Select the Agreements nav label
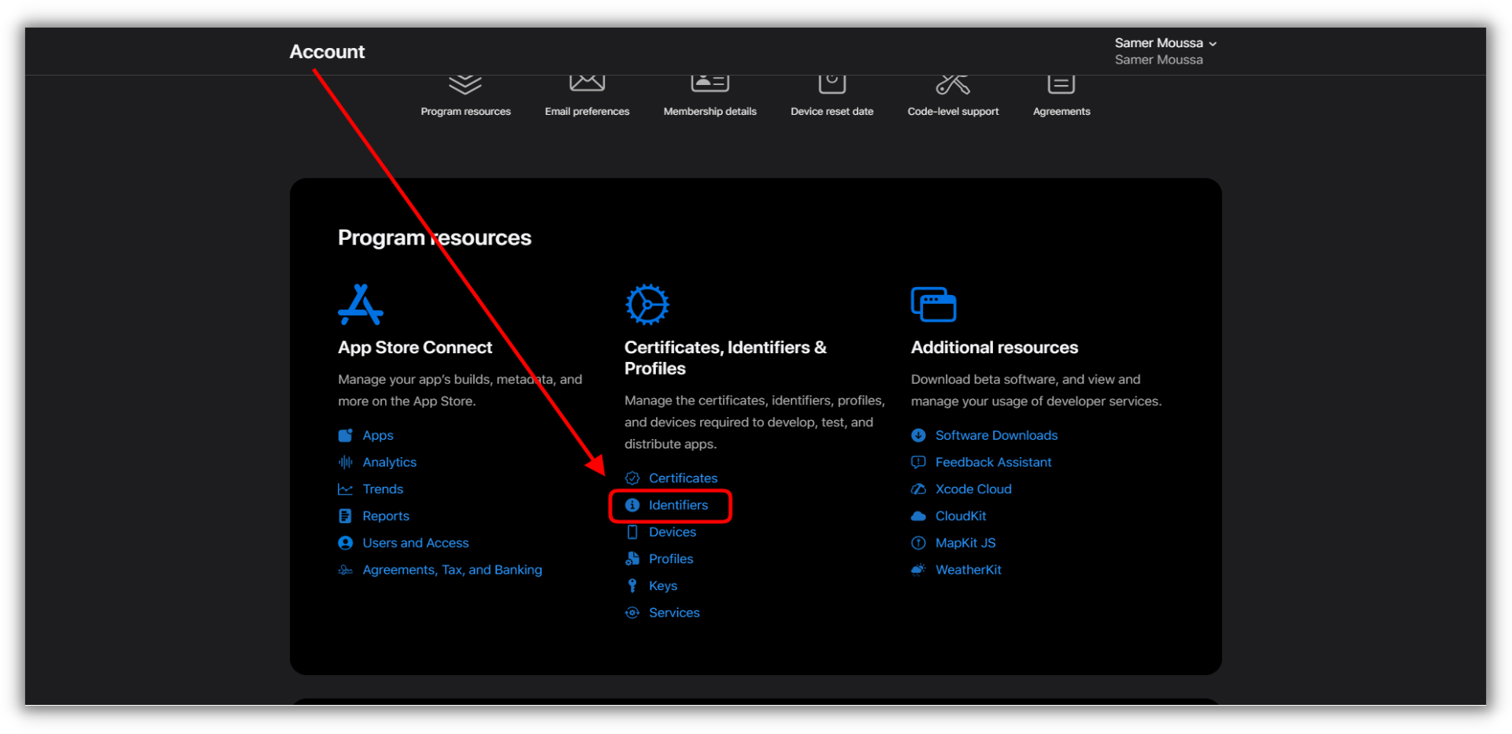Screen dimensions: 1512x734 pyautogui.click(x=1062, y=112)
